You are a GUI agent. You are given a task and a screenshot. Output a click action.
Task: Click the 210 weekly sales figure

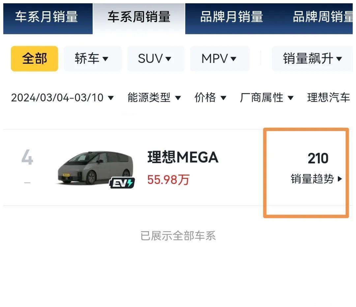pos(318,158)
